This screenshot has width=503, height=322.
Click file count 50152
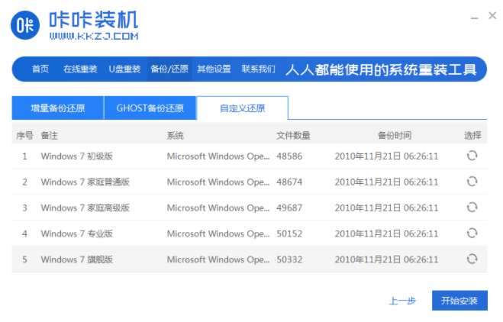(289, 233)
